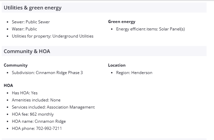
Task: Click the Utilities & green energy section header
Action: [33, 7]
